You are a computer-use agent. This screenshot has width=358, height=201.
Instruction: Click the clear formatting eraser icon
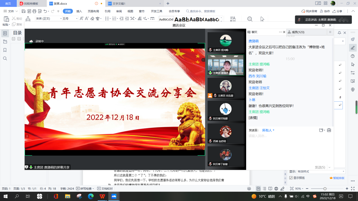[92, 19]
